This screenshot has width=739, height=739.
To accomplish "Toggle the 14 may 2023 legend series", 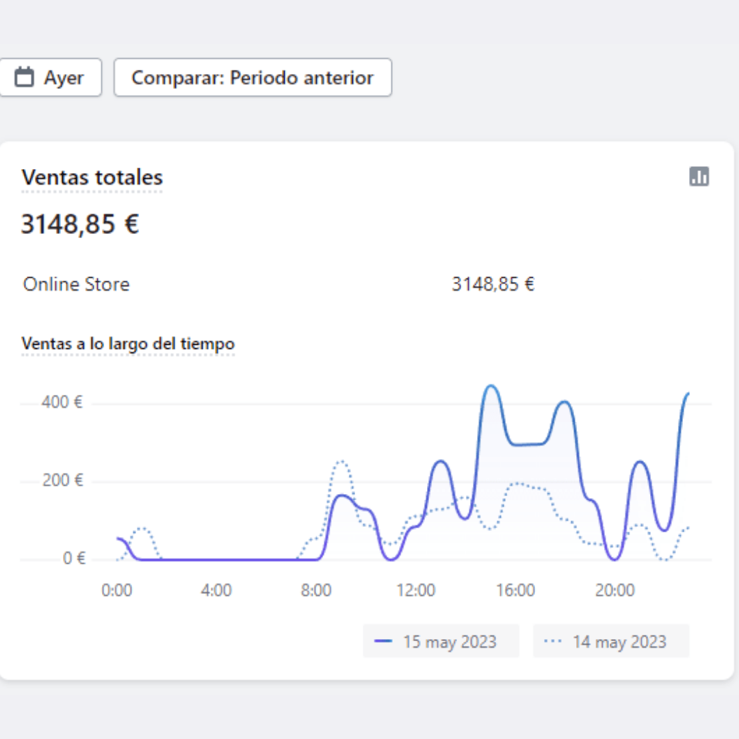I will pyautogui.click(x=611, y=641).
